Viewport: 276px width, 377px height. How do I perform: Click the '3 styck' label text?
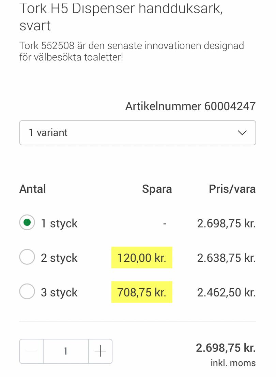click(x=59, y=292)
